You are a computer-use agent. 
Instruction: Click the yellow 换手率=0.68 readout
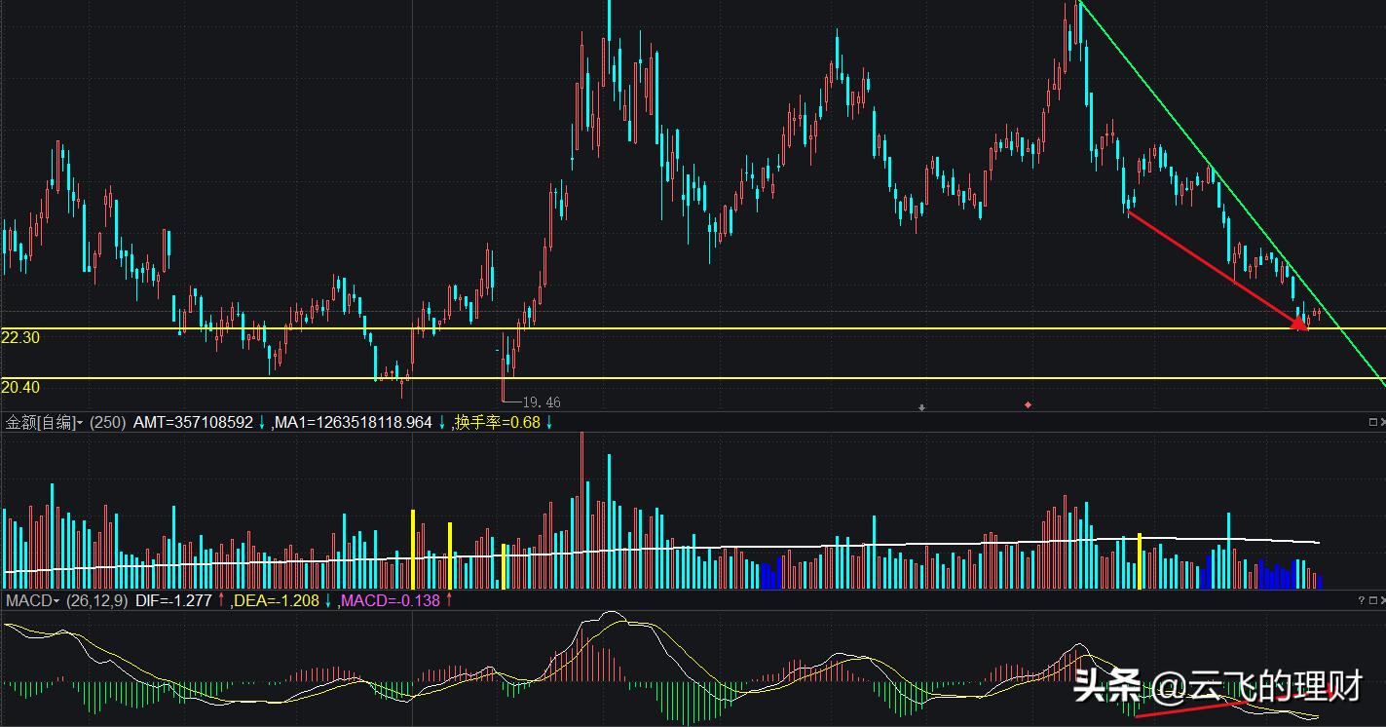tap(497, 422)
